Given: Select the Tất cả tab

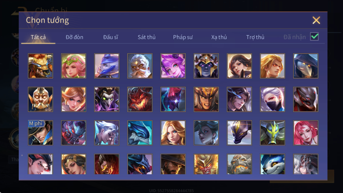Looking at the screenshot, I should pos(38,37).
